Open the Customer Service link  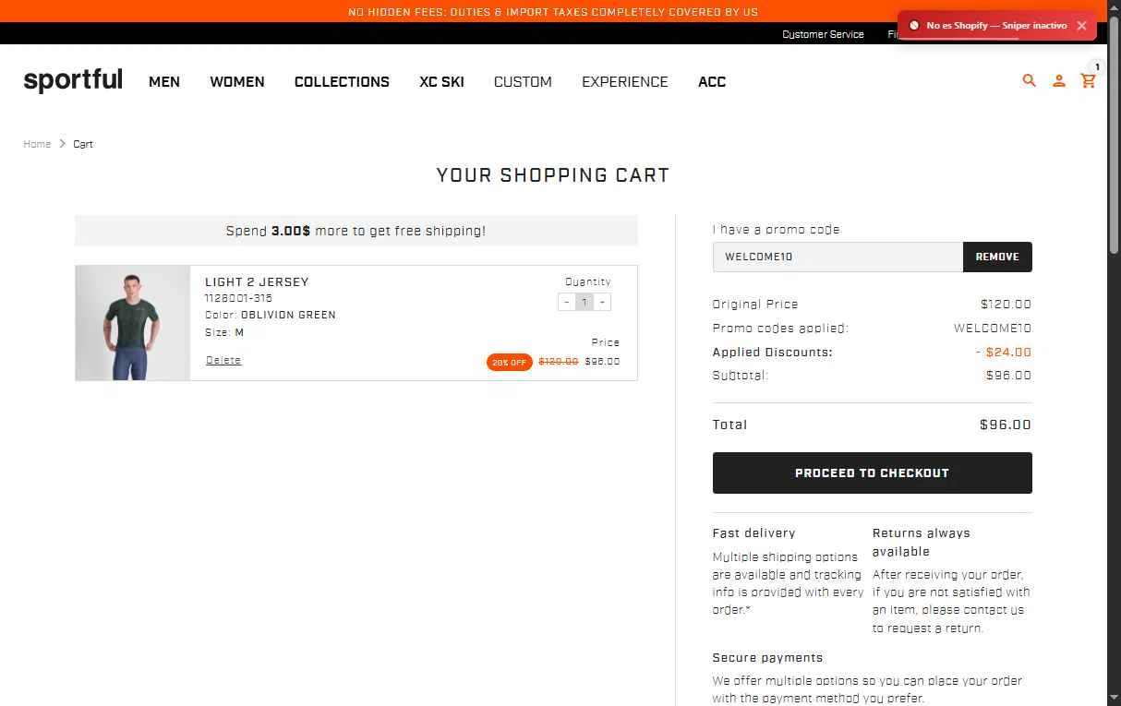click(x=823, y=34)
